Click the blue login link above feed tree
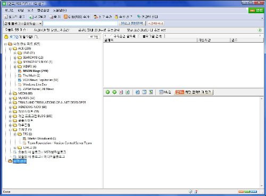This screenshot has width=266, height=196. pos(14,37)
